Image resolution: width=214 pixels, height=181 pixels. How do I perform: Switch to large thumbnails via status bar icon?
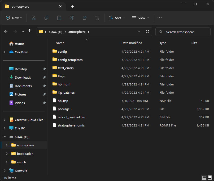(209, 178)
